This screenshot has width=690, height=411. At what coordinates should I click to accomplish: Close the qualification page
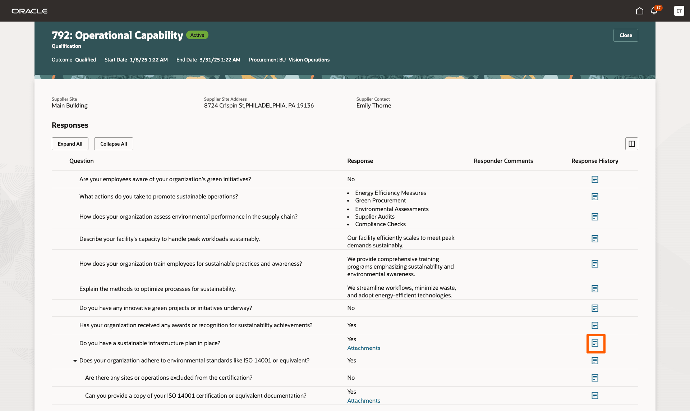coord(625,35)
